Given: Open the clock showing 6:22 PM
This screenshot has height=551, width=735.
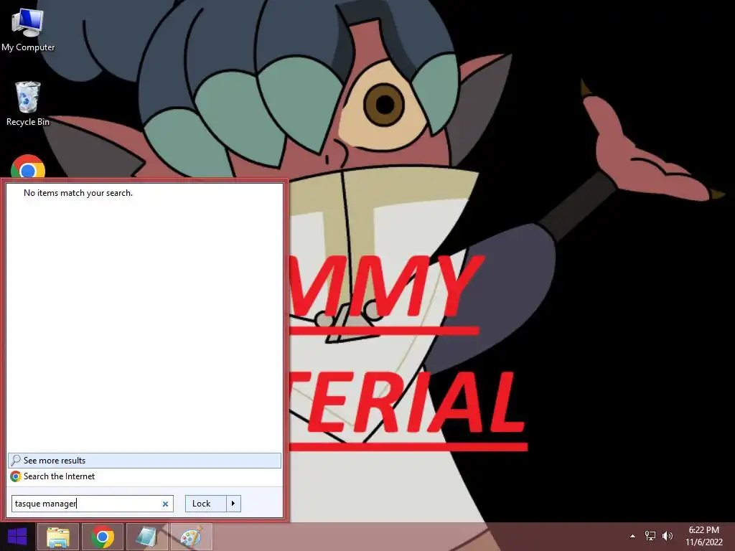Looking at the screenshot, I should tap(704, 536).
